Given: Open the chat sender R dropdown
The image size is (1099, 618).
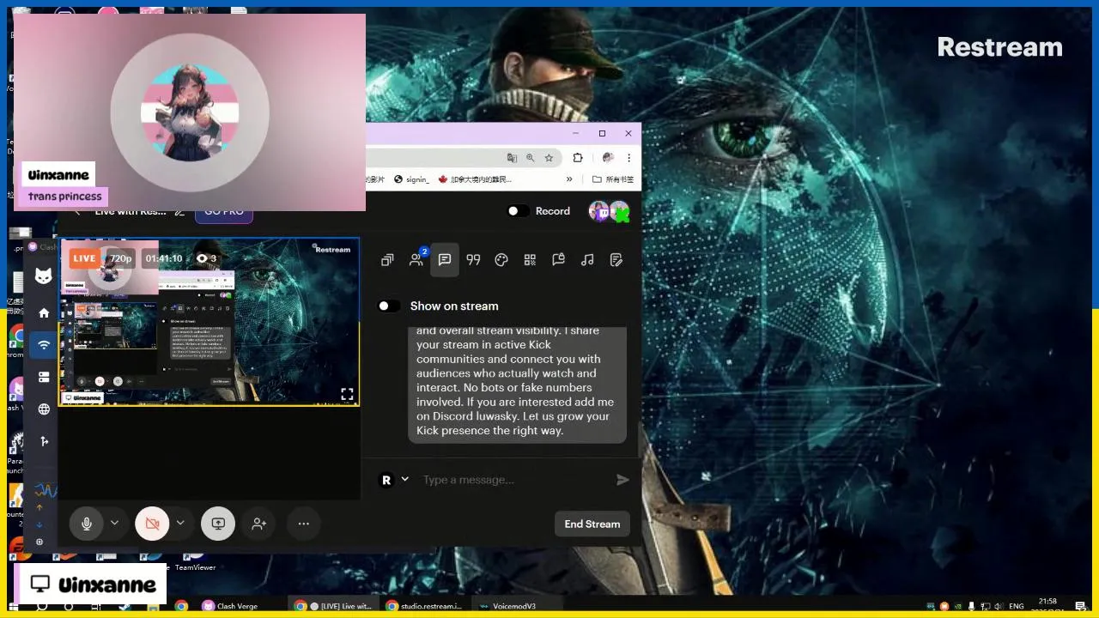Looking at the screenshot, I should (x=394, y=480).
